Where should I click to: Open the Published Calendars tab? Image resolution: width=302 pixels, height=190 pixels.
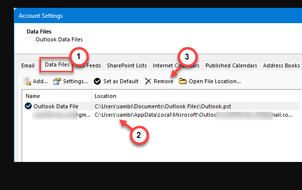pyautogui.click(x=231, y=65)
